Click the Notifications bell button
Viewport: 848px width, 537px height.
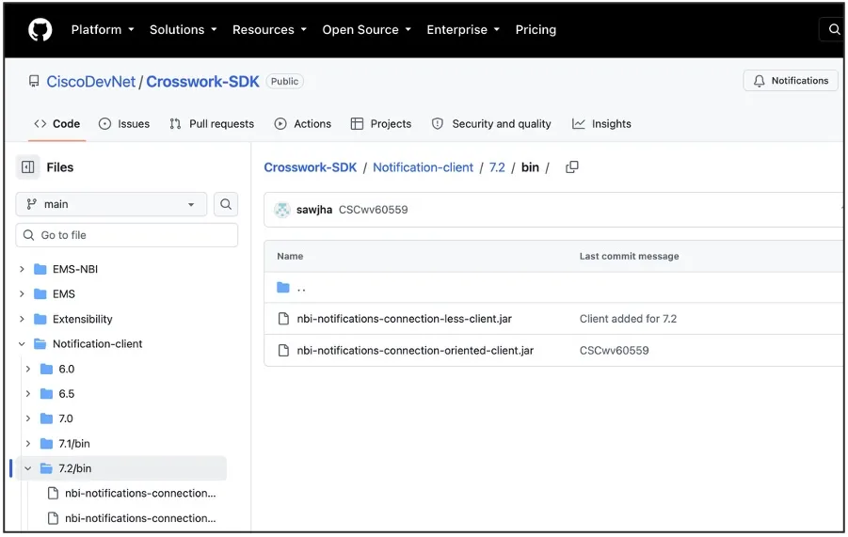[x=791, y=81]
